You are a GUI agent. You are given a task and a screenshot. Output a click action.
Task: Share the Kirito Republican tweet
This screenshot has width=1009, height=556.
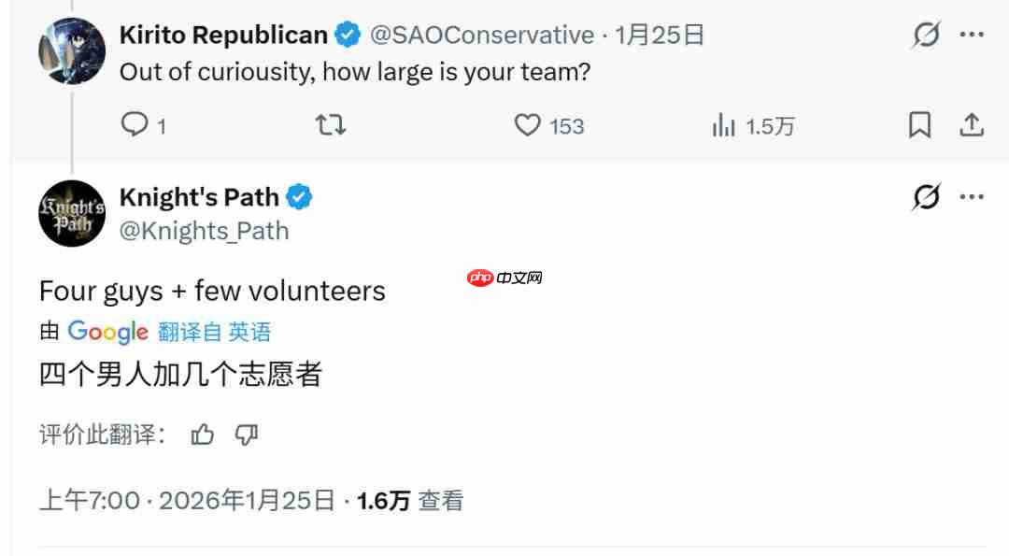(972, 124)
